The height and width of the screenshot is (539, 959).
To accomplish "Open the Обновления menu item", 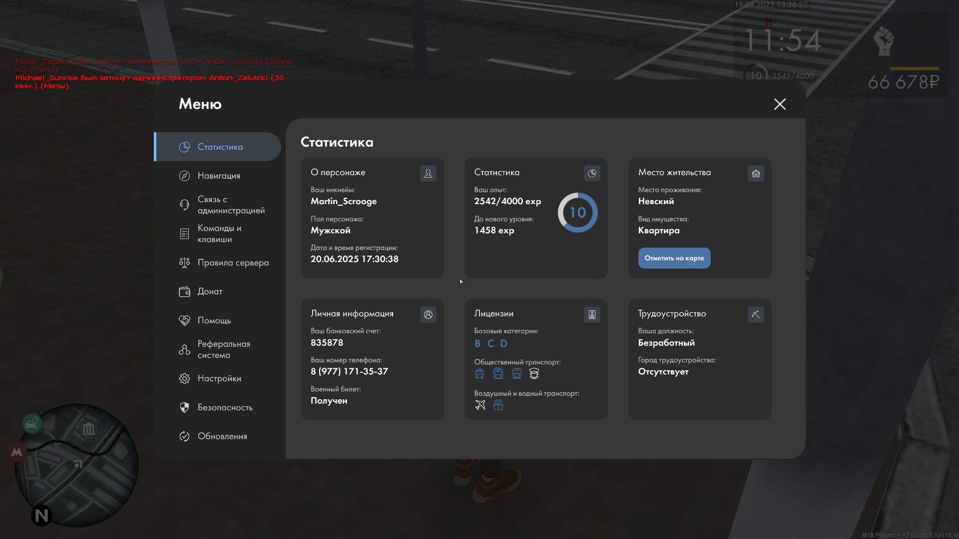I will point(221,436).
